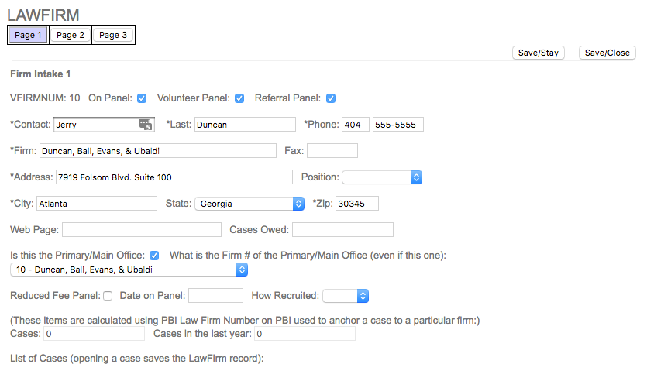Click the Web Page text field
Screen dimensions: 647x371
[x=141, y=230]
